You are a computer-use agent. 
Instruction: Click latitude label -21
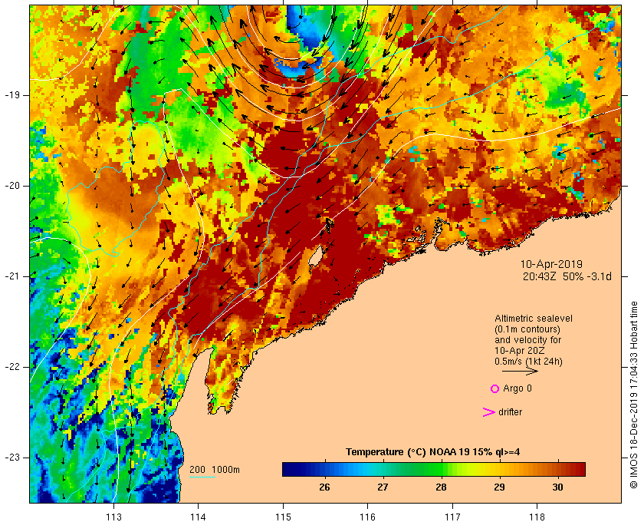click(12, 276)
